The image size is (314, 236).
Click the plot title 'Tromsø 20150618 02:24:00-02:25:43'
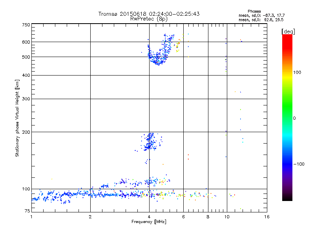pyautogui.click(x=149, y=14)
